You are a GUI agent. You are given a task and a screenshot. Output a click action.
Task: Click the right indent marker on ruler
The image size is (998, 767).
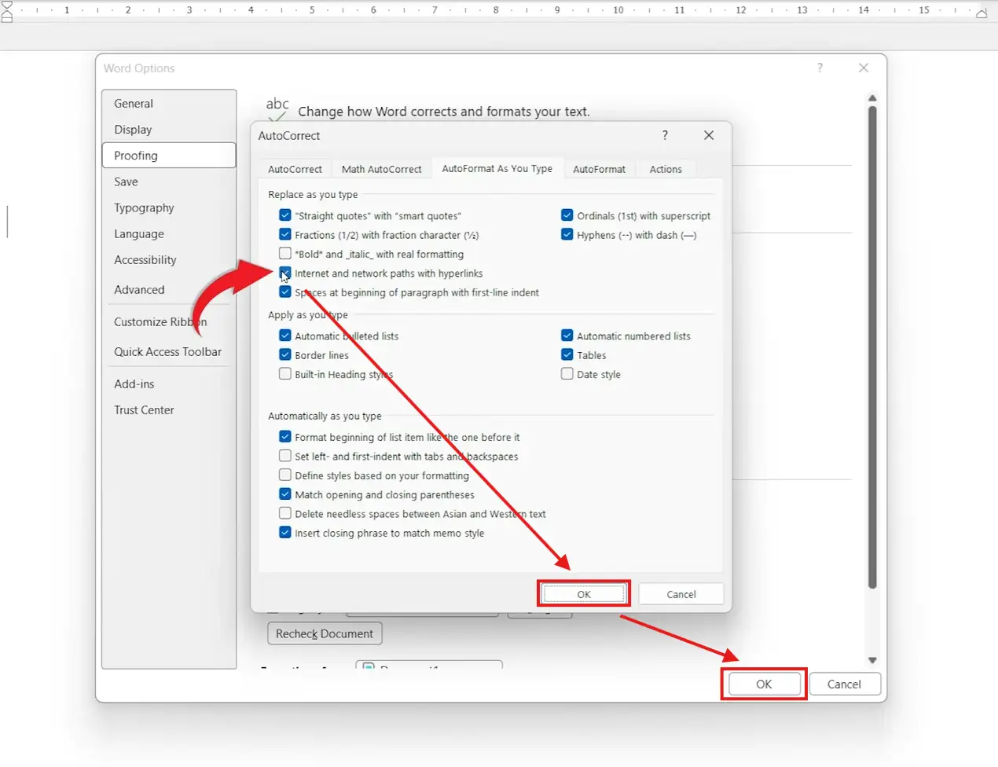(x=981, y=13)
